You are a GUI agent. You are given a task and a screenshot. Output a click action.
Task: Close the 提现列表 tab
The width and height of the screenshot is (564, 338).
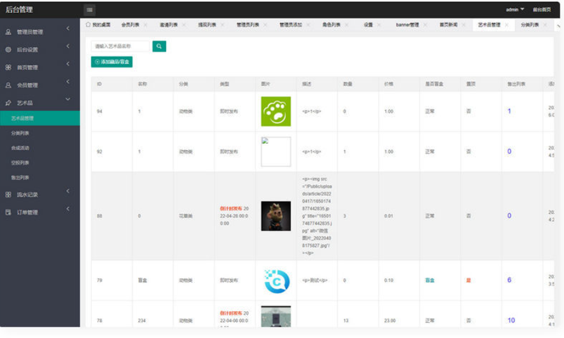coord(222,25)
